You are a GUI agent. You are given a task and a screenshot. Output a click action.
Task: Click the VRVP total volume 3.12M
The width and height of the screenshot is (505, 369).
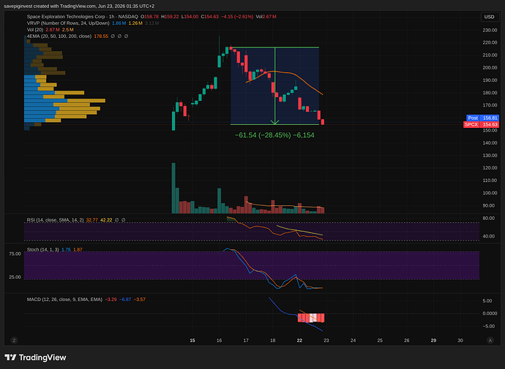[x=151, y=23]
